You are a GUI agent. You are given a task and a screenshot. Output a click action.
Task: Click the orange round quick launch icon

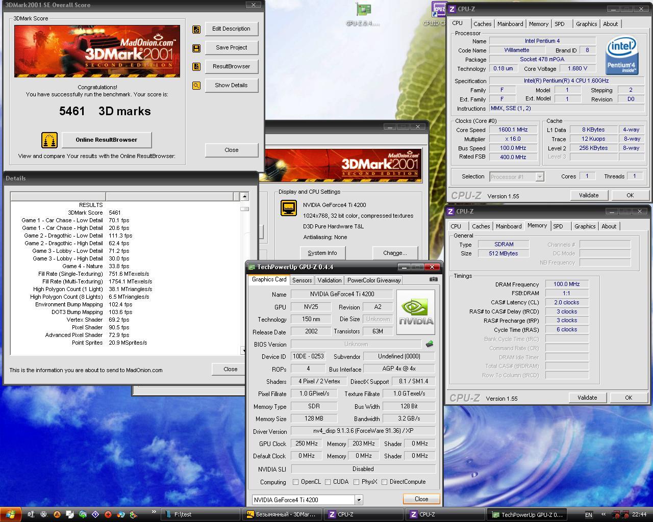point(57,515)
